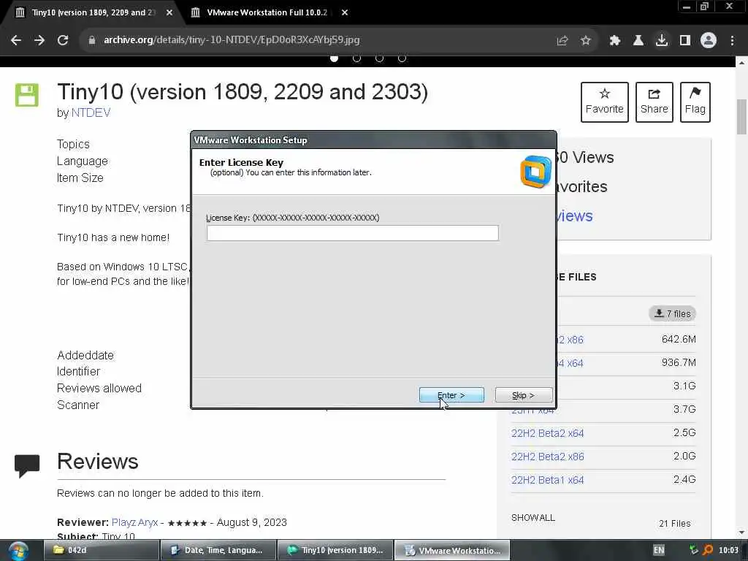The width and height of the screenshot is (748, 561).
Task: Click the green arrows network tray icon
Action: click(x=694, y=550)
